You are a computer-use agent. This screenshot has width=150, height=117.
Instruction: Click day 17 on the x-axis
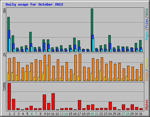(x=79, y=114)
